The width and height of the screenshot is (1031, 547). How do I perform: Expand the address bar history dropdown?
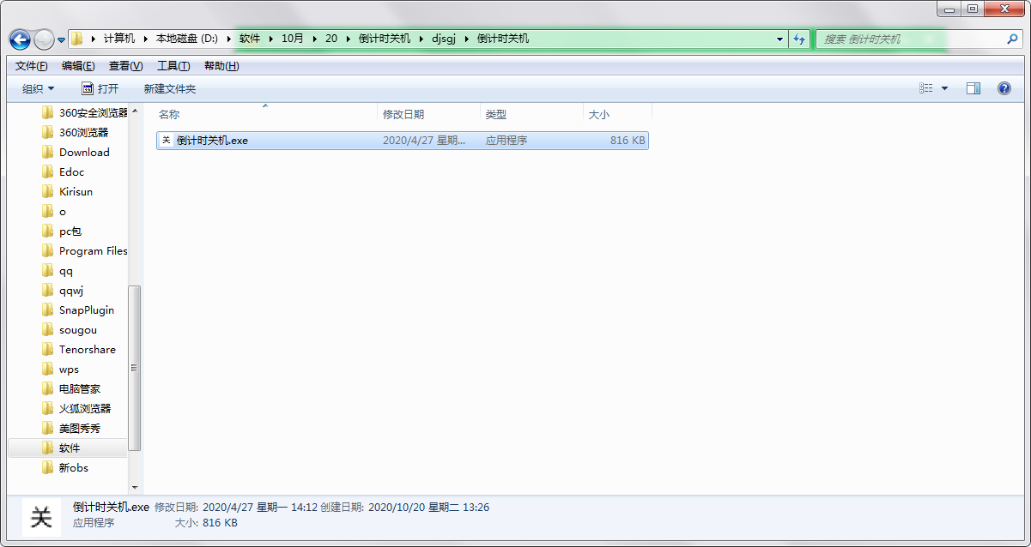pos(779,39)
